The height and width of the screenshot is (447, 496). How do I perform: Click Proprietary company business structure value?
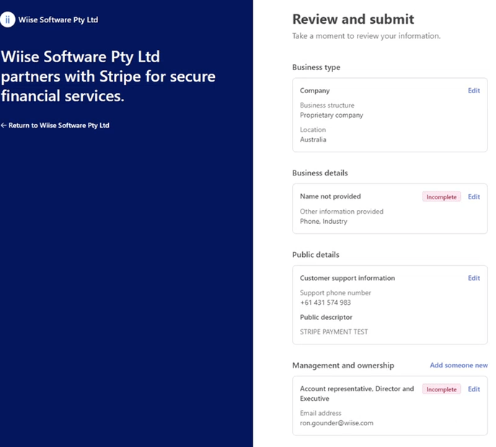click(x=332, y=116)
